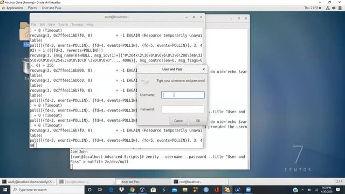The width and height of the screenshot is (345, 194).
Task: Open the terminal Edit menu
Action: 42,24
